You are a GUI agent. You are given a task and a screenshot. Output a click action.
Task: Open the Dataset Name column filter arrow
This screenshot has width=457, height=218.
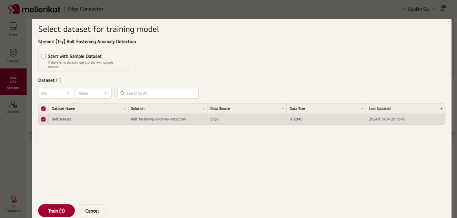coord(125,109)
